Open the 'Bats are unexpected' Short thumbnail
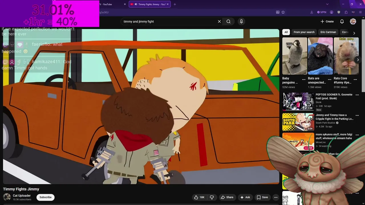Image resolution: width=365 pixels, height=205 pixels. pyautogui.click(x=320, y=56)
